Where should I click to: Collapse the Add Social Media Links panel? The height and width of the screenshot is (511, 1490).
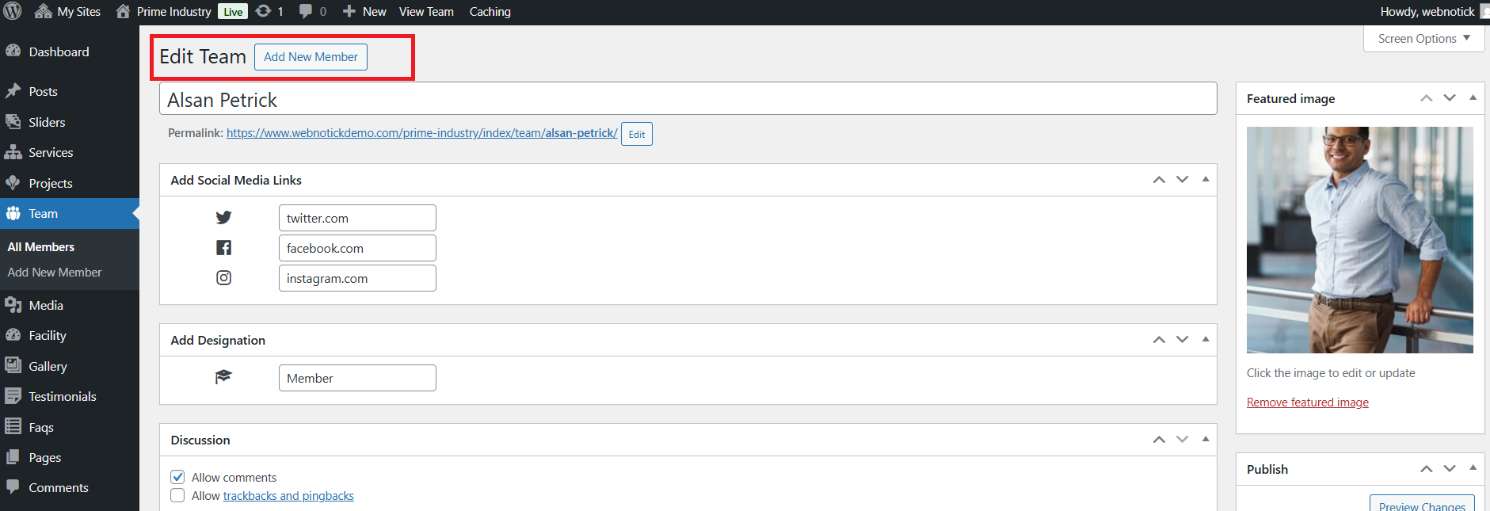pos(1206,180)
